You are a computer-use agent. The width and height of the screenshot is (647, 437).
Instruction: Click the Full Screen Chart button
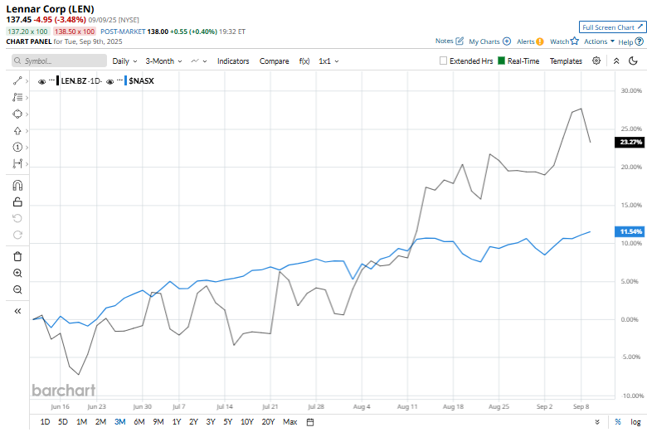(x=612, y=27)
